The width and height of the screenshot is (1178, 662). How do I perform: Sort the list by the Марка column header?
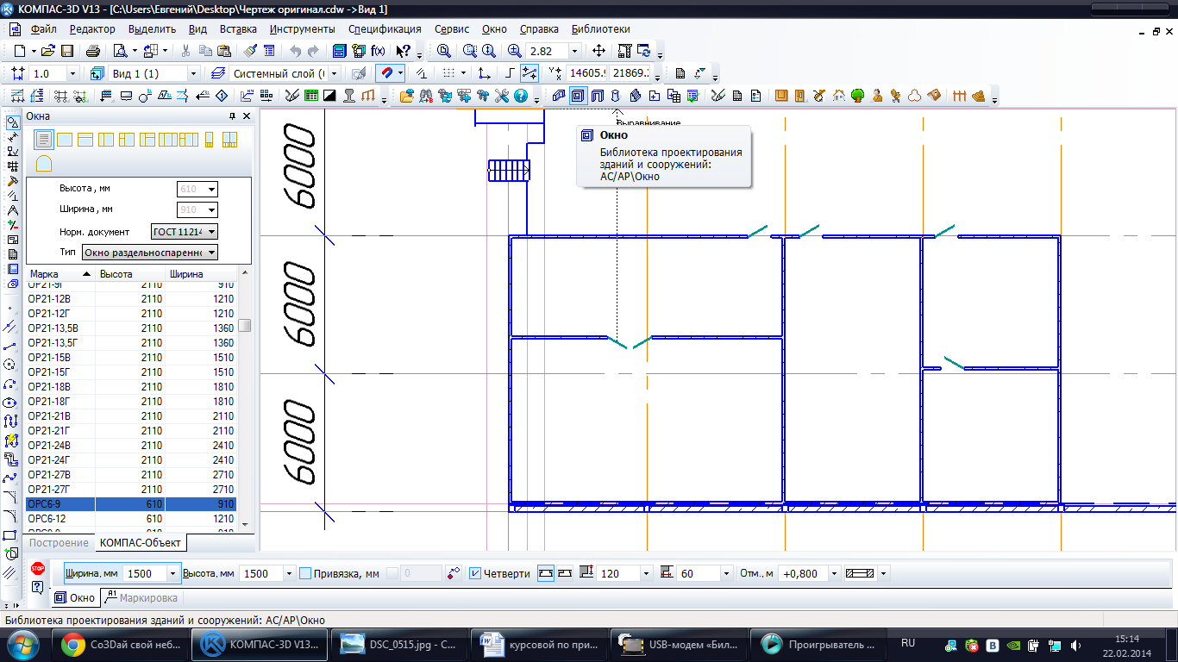coord(60,274)
